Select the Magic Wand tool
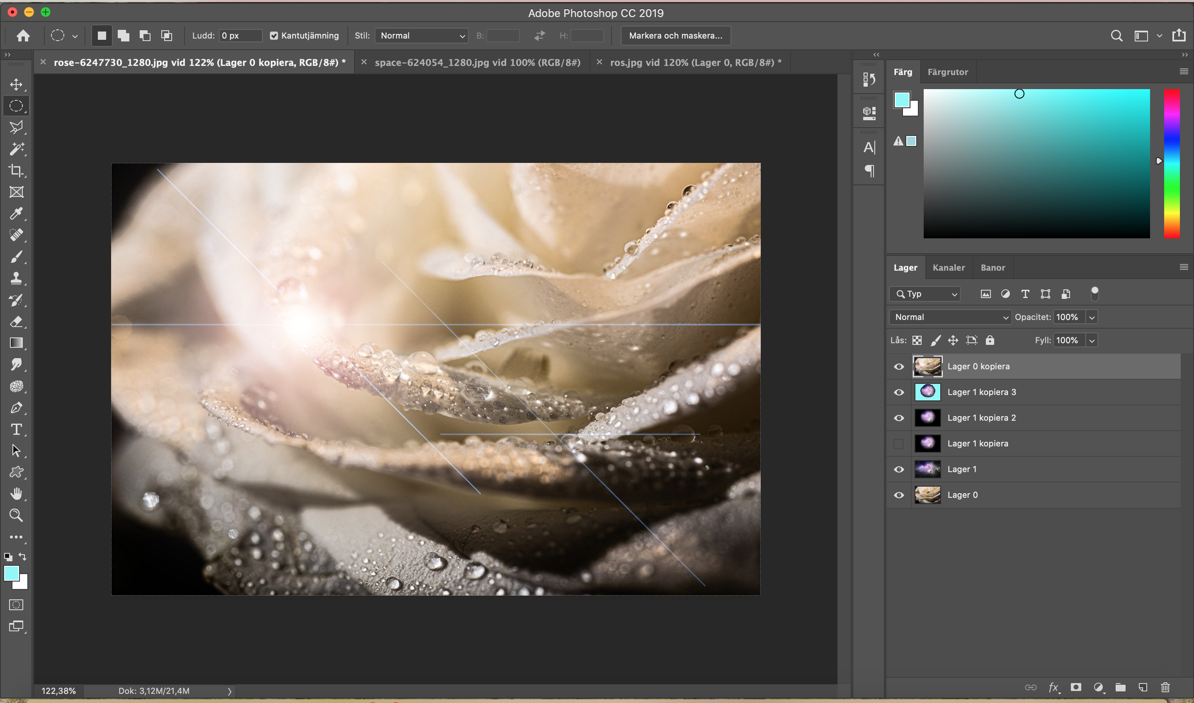This screenshot has width=1194, height=703. pyautogui.click(x=16, y=149)
